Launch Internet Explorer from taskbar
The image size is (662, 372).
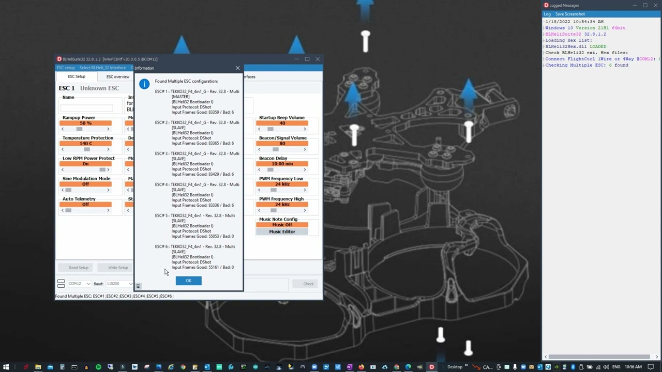[x=171, y=367]
